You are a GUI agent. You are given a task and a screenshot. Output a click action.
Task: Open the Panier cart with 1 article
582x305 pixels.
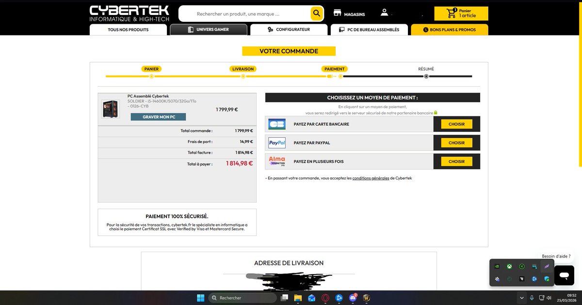(x=461, y=14)
